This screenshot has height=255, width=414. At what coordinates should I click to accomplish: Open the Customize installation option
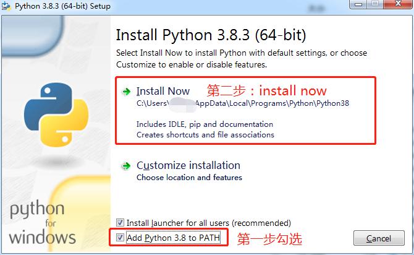coord(188,165)
